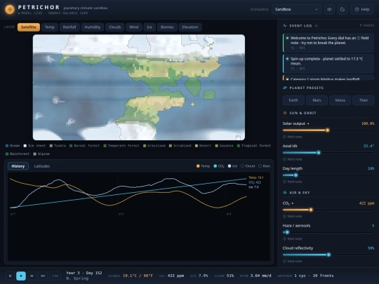Apply the Earth planet preset
Screen dimensions: 379x284
coord(293,100)
